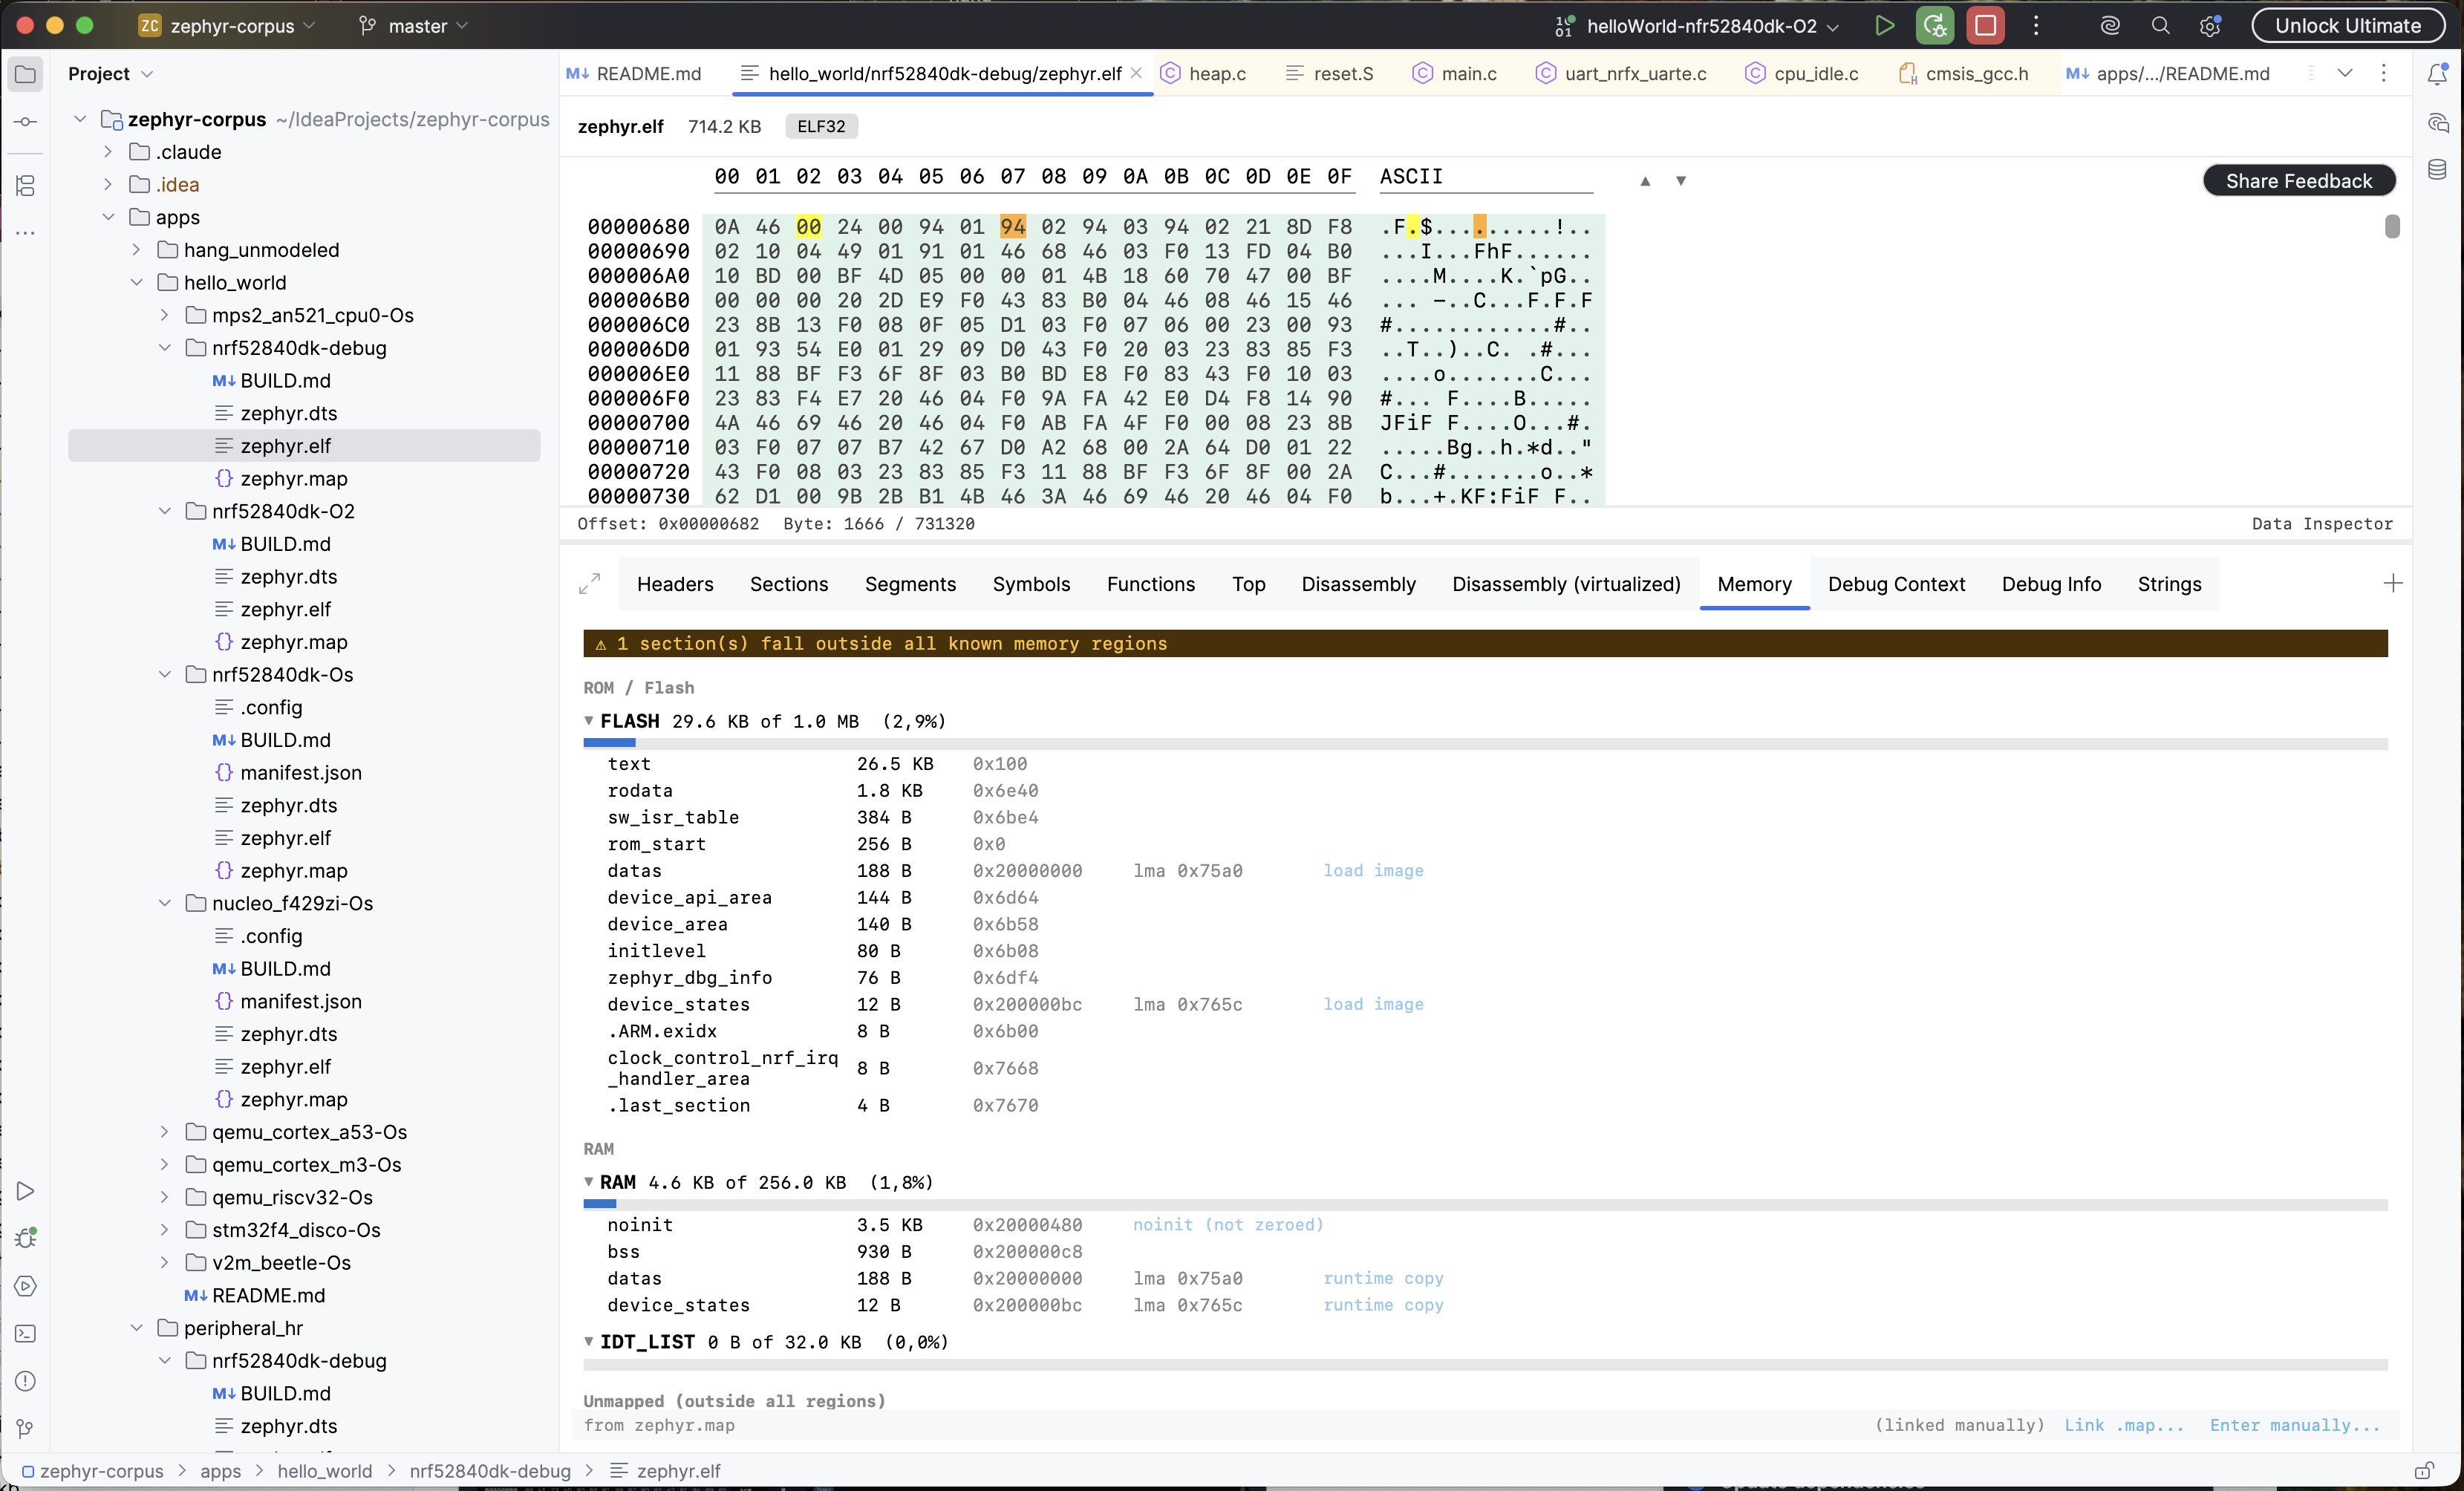Open the Terminal tool window

[x=25, y=1333]
